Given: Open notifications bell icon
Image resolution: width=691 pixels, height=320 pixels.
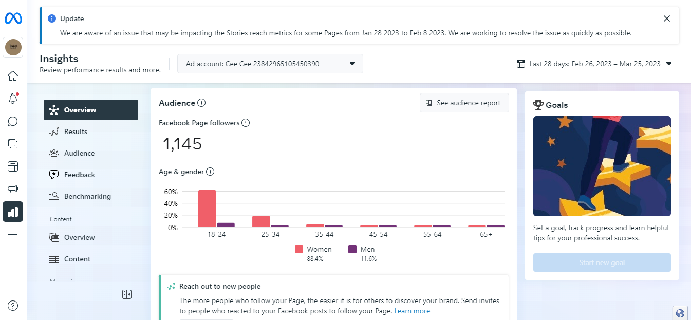Looking at the screenshot, I should [13, 99].
